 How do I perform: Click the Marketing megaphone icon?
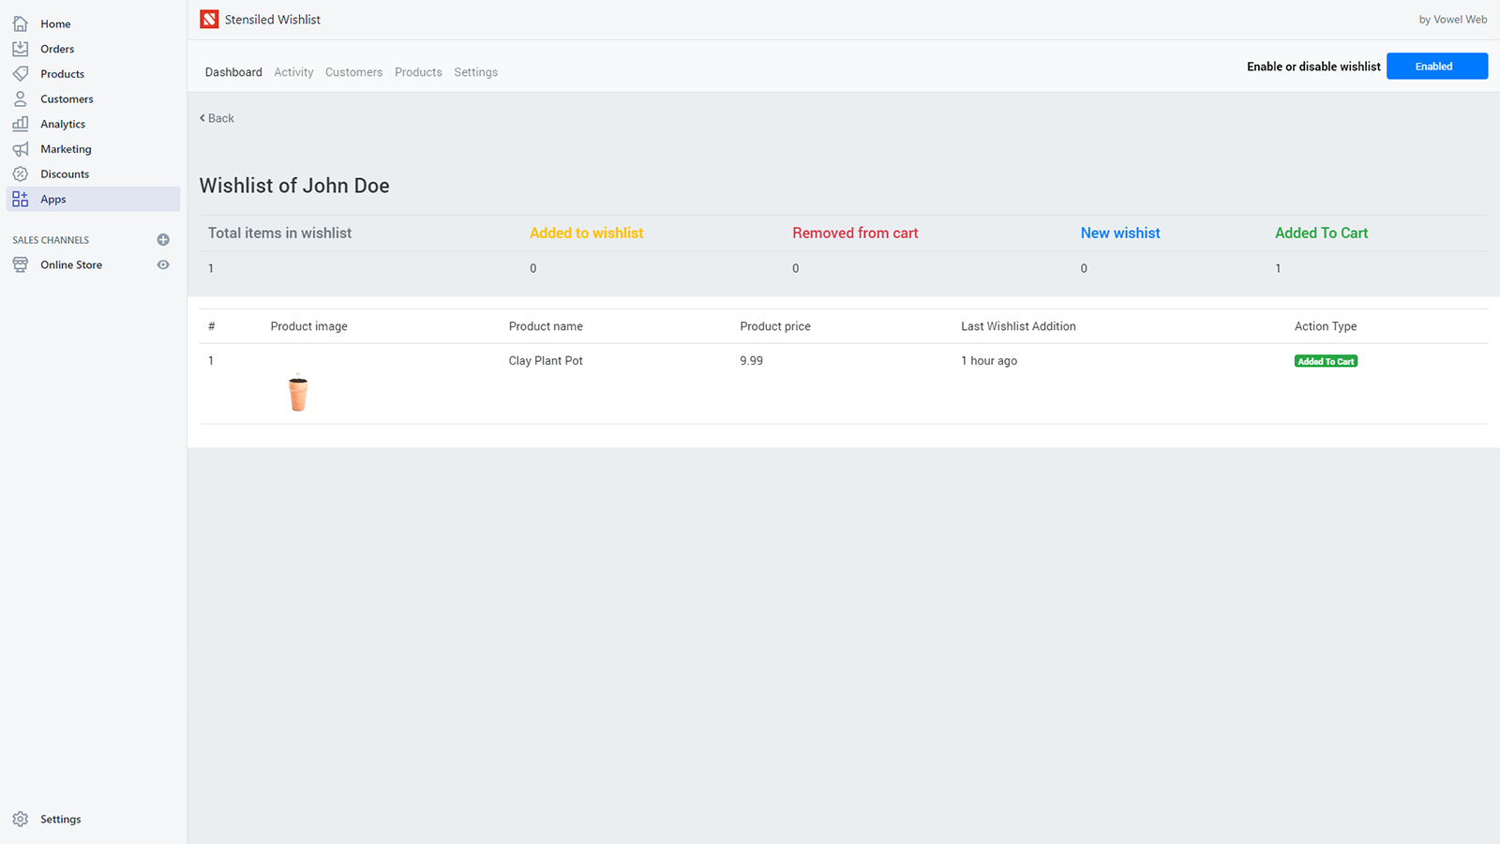tap(21, 148)
